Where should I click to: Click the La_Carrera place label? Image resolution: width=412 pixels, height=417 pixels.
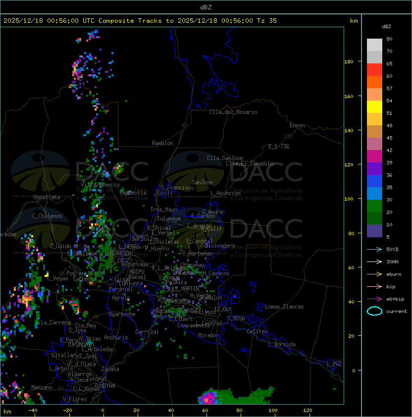pyautogui.click(x=56, y=322)
